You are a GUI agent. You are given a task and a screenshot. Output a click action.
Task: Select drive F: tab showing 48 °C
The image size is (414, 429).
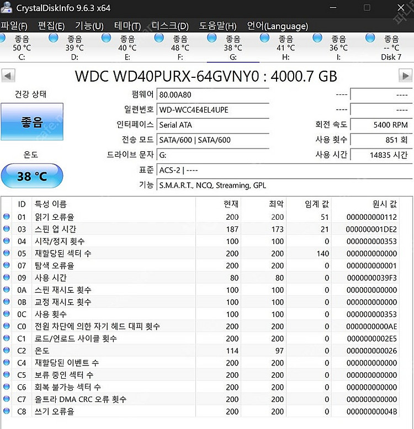click(180, 47)
